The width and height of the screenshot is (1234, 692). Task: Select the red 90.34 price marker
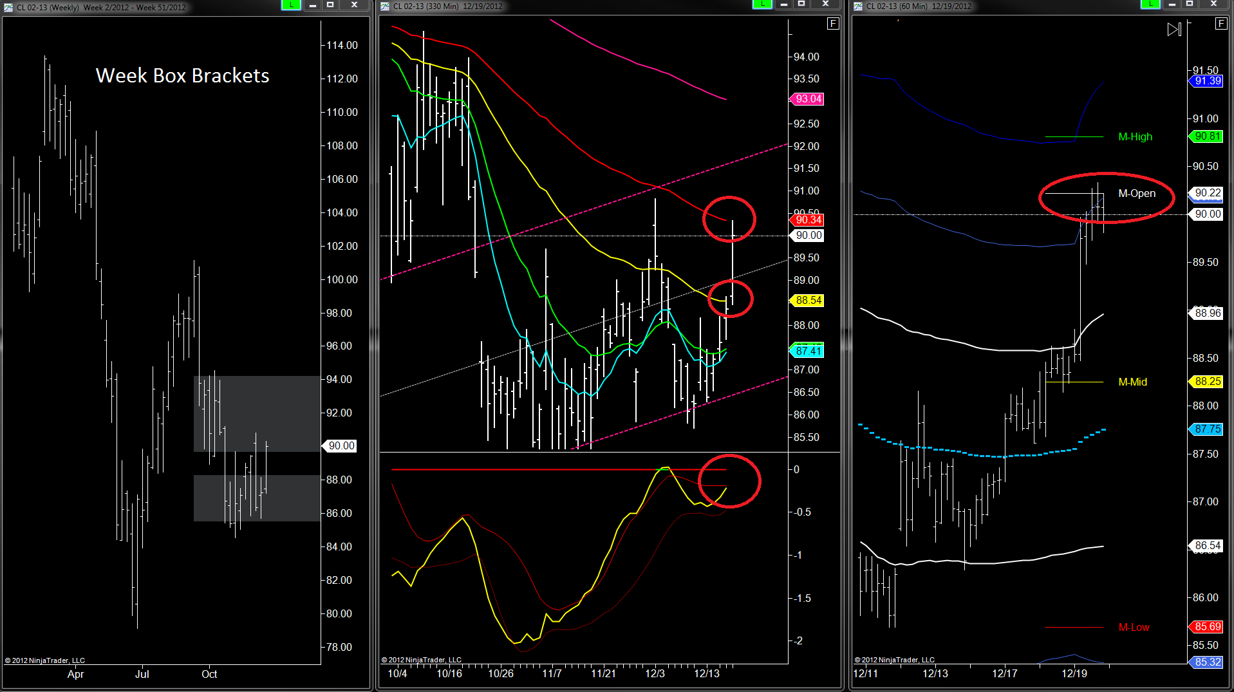pyautogui.click(x=807, y=220)
